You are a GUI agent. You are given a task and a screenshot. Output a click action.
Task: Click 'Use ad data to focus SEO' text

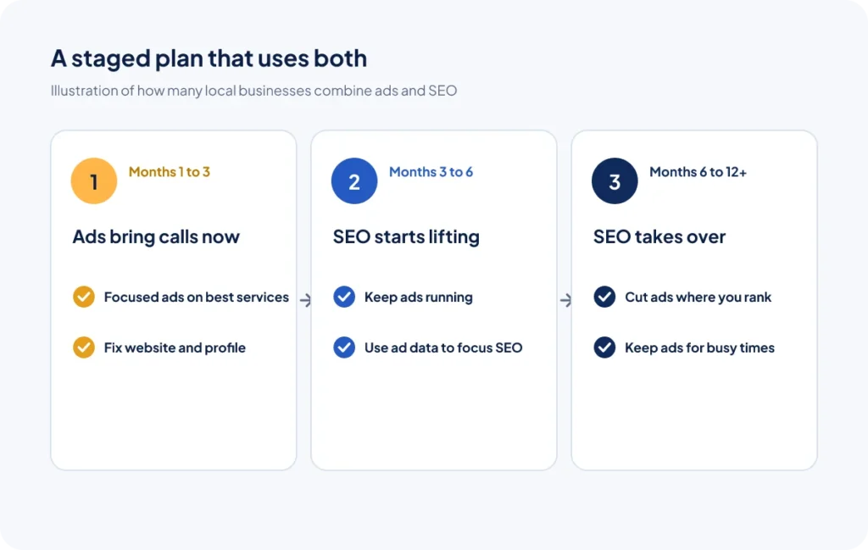(443, 347)
